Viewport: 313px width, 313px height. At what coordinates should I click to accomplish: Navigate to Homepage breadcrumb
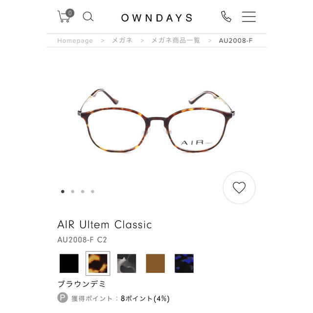[75, 41]
